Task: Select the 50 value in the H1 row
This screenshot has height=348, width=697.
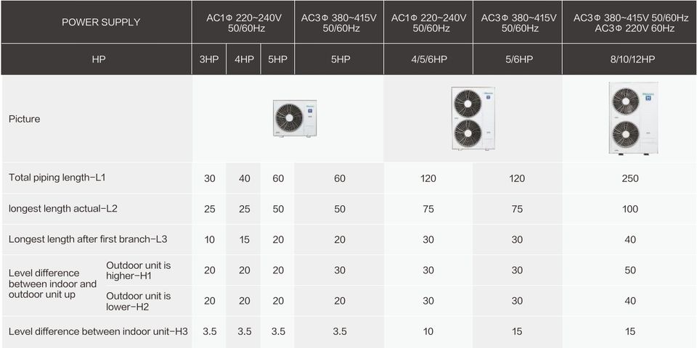Action: (630, 270)
